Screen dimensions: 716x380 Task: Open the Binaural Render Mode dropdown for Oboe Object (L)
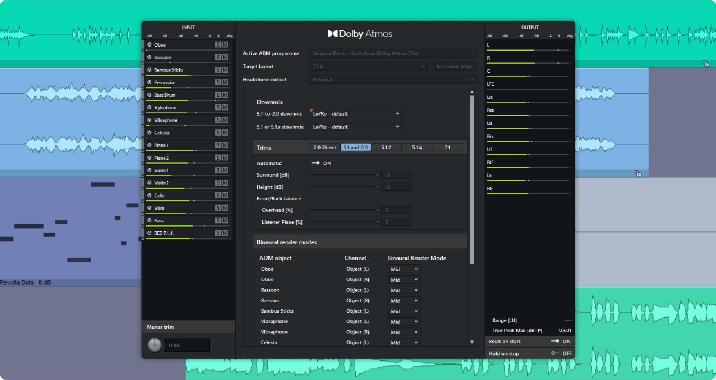pos(403,269)
